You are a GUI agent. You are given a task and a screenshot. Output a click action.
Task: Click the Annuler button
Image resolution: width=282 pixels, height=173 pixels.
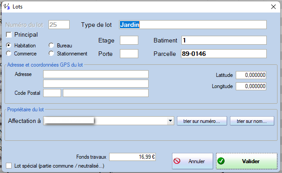click(x=193, y=161)
